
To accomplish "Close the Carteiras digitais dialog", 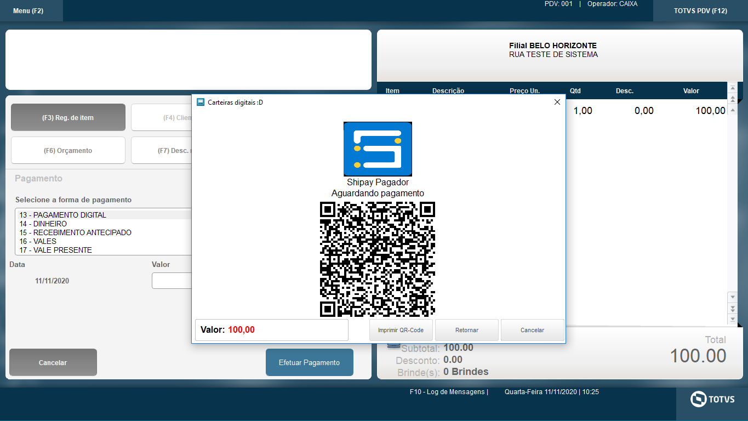I will click(x=557, y=103).
